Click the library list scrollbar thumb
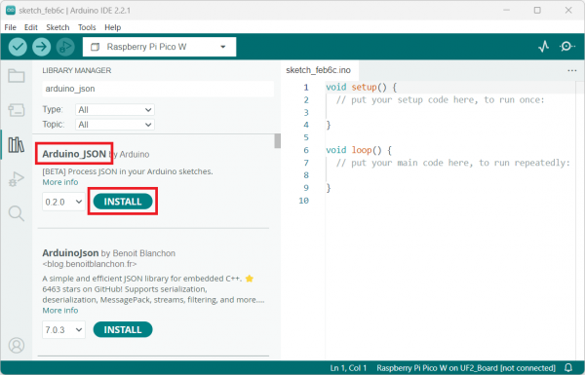 [x=277, y=141]
